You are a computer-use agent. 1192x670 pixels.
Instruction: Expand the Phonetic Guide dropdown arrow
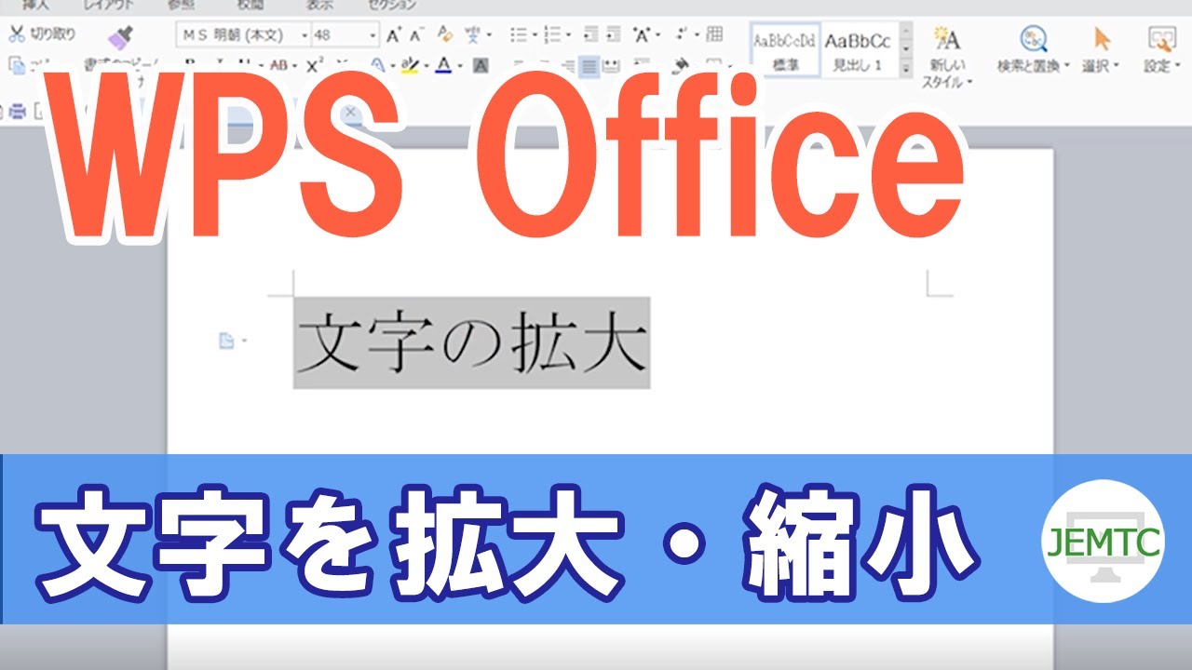click(x=489, y=34)
